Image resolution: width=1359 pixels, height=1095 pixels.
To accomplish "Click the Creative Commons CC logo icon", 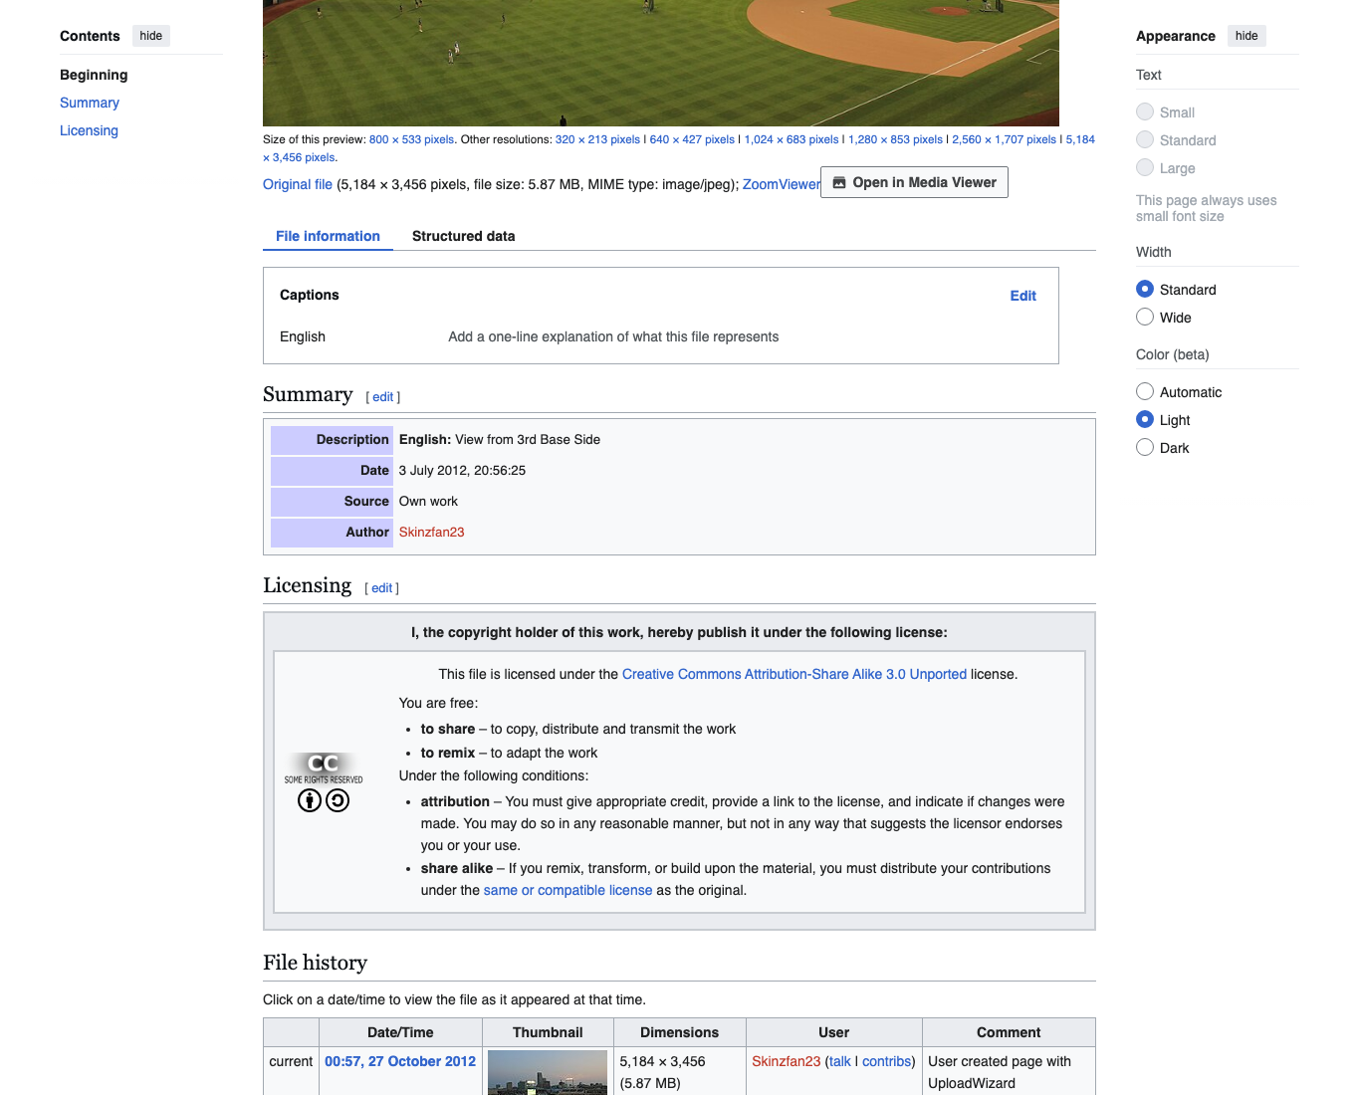I will click(x=324, y=768).
